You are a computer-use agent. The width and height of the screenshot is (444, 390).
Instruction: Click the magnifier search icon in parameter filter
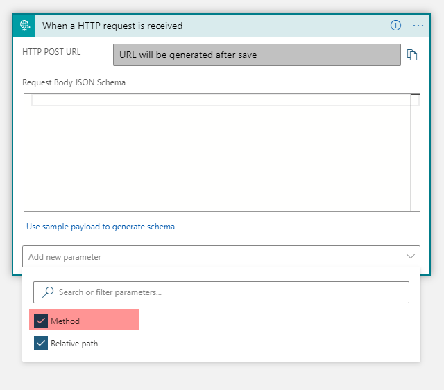pyautogui.click(x=48, y=292)
